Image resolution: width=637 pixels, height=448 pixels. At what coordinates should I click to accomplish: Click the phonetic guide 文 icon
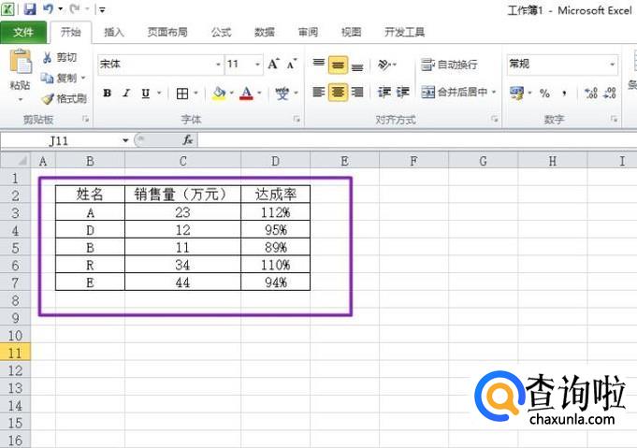coord(282,94)
